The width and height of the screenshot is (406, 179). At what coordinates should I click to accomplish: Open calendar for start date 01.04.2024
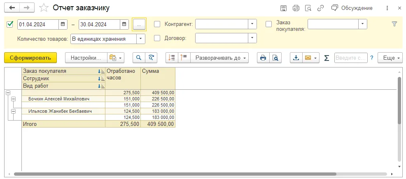pyautogui.click(x=63, y=24)
